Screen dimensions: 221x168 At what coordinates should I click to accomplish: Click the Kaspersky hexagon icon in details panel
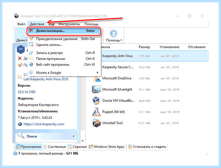21,49
